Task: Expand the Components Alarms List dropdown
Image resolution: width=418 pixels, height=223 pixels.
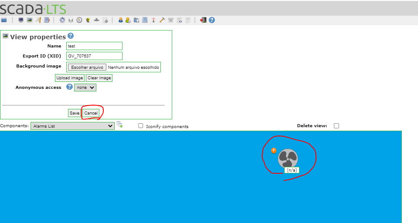Action: [72, 126]
